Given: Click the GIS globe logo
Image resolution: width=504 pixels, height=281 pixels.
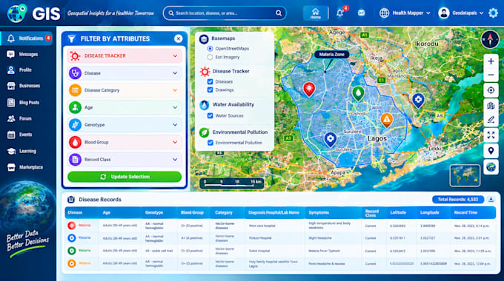Looking at the screenshot, I should coord(17,13).
